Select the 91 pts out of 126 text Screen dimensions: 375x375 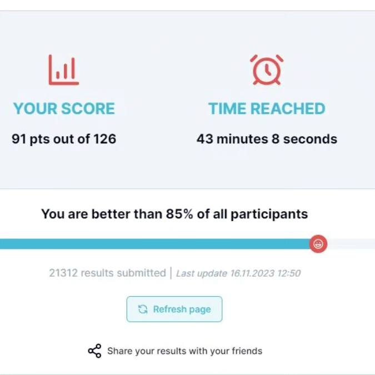coord(64,139)
